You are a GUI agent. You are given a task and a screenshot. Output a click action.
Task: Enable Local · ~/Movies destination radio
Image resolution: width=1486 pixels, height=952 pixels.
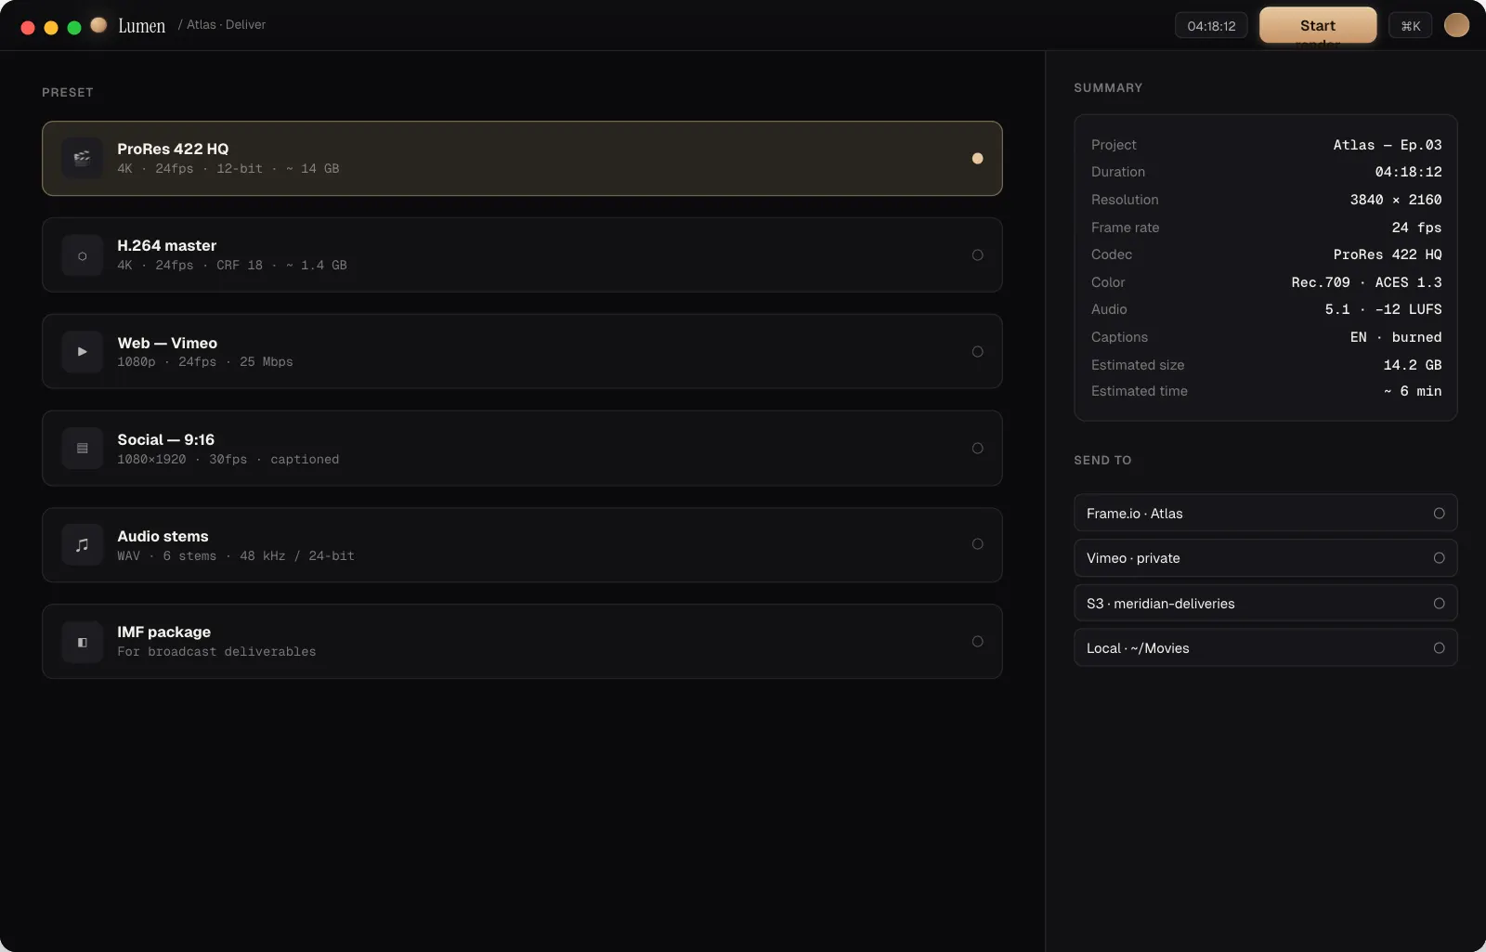tap(1439, 648)
